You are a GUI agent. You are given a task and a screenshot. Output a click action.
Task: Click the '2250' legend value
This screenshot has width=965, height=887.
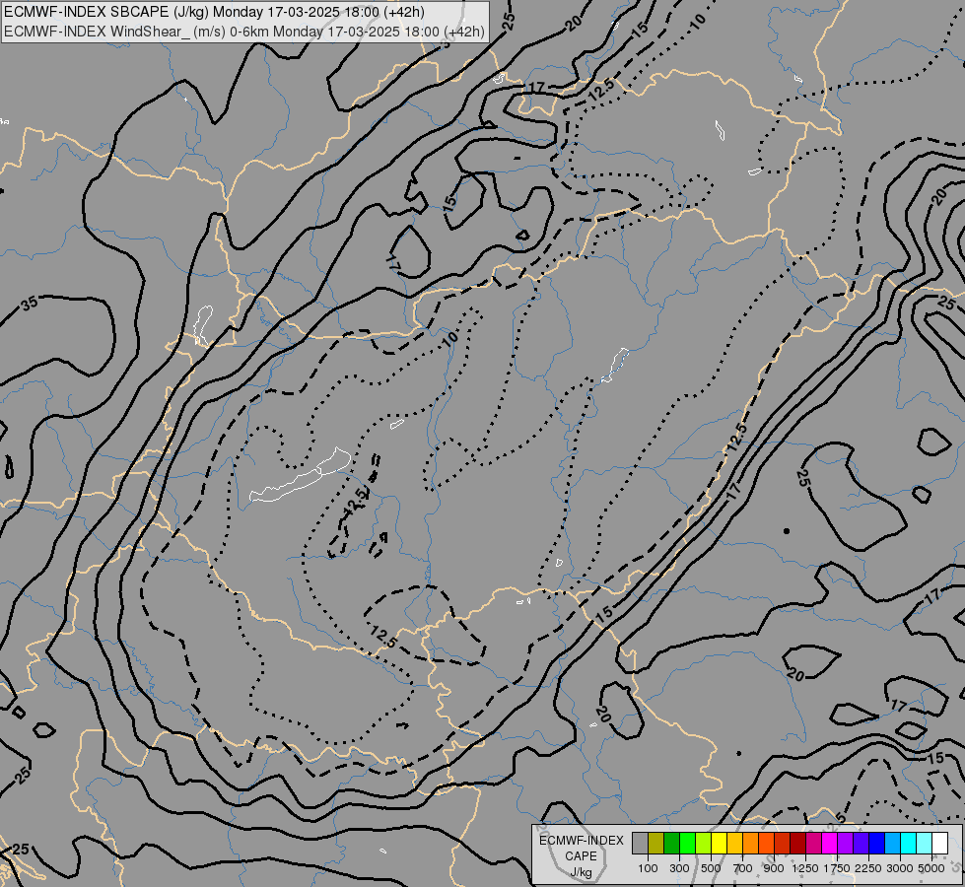[868, 868]
